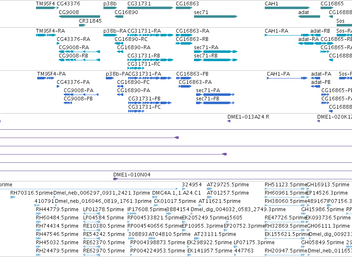Select the gene label reading exactly 'CG9008'
Image resolution: width=352 pixels, height=257 pixels.
69,12
